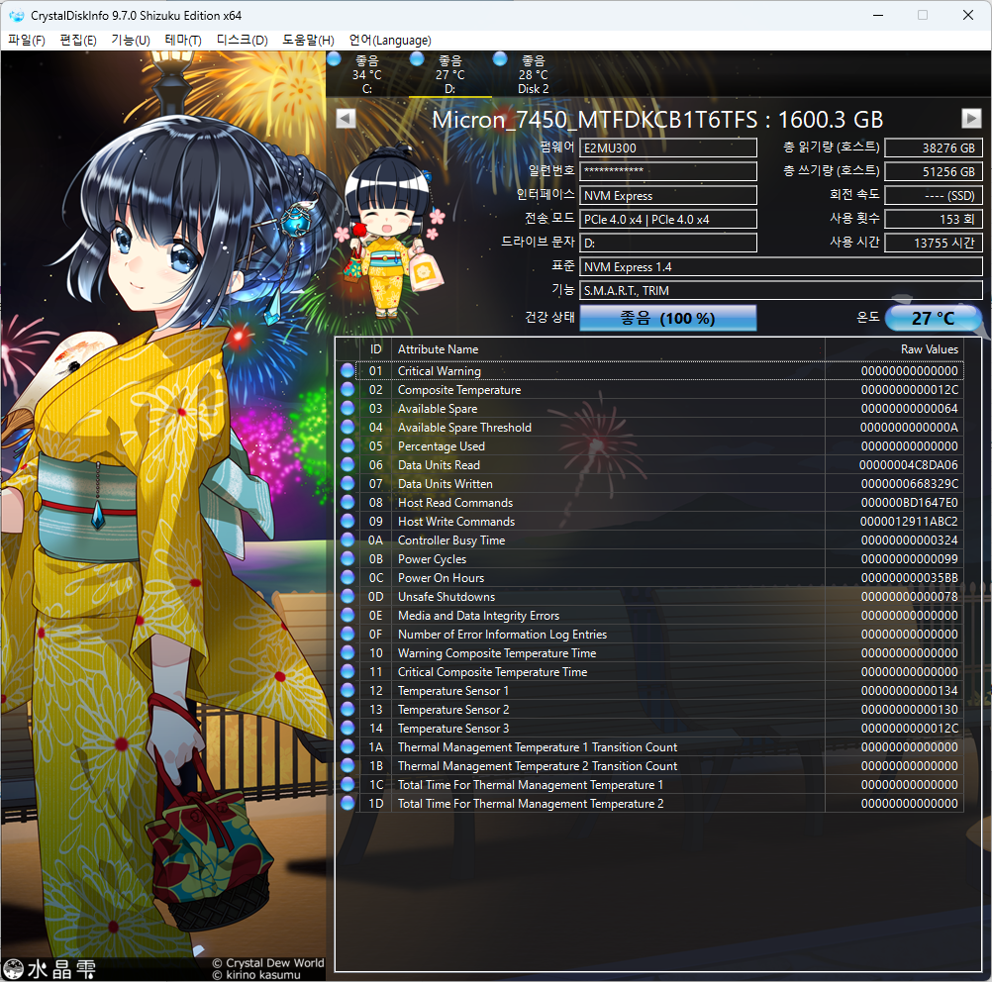Click the status orb for Critical Warning
Screen dimensions: 992x982
tap(347, 371)
